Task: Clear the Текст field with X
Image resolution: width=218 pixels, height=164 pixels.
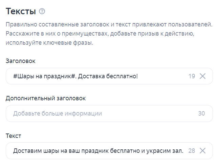Action: [203, 151]
